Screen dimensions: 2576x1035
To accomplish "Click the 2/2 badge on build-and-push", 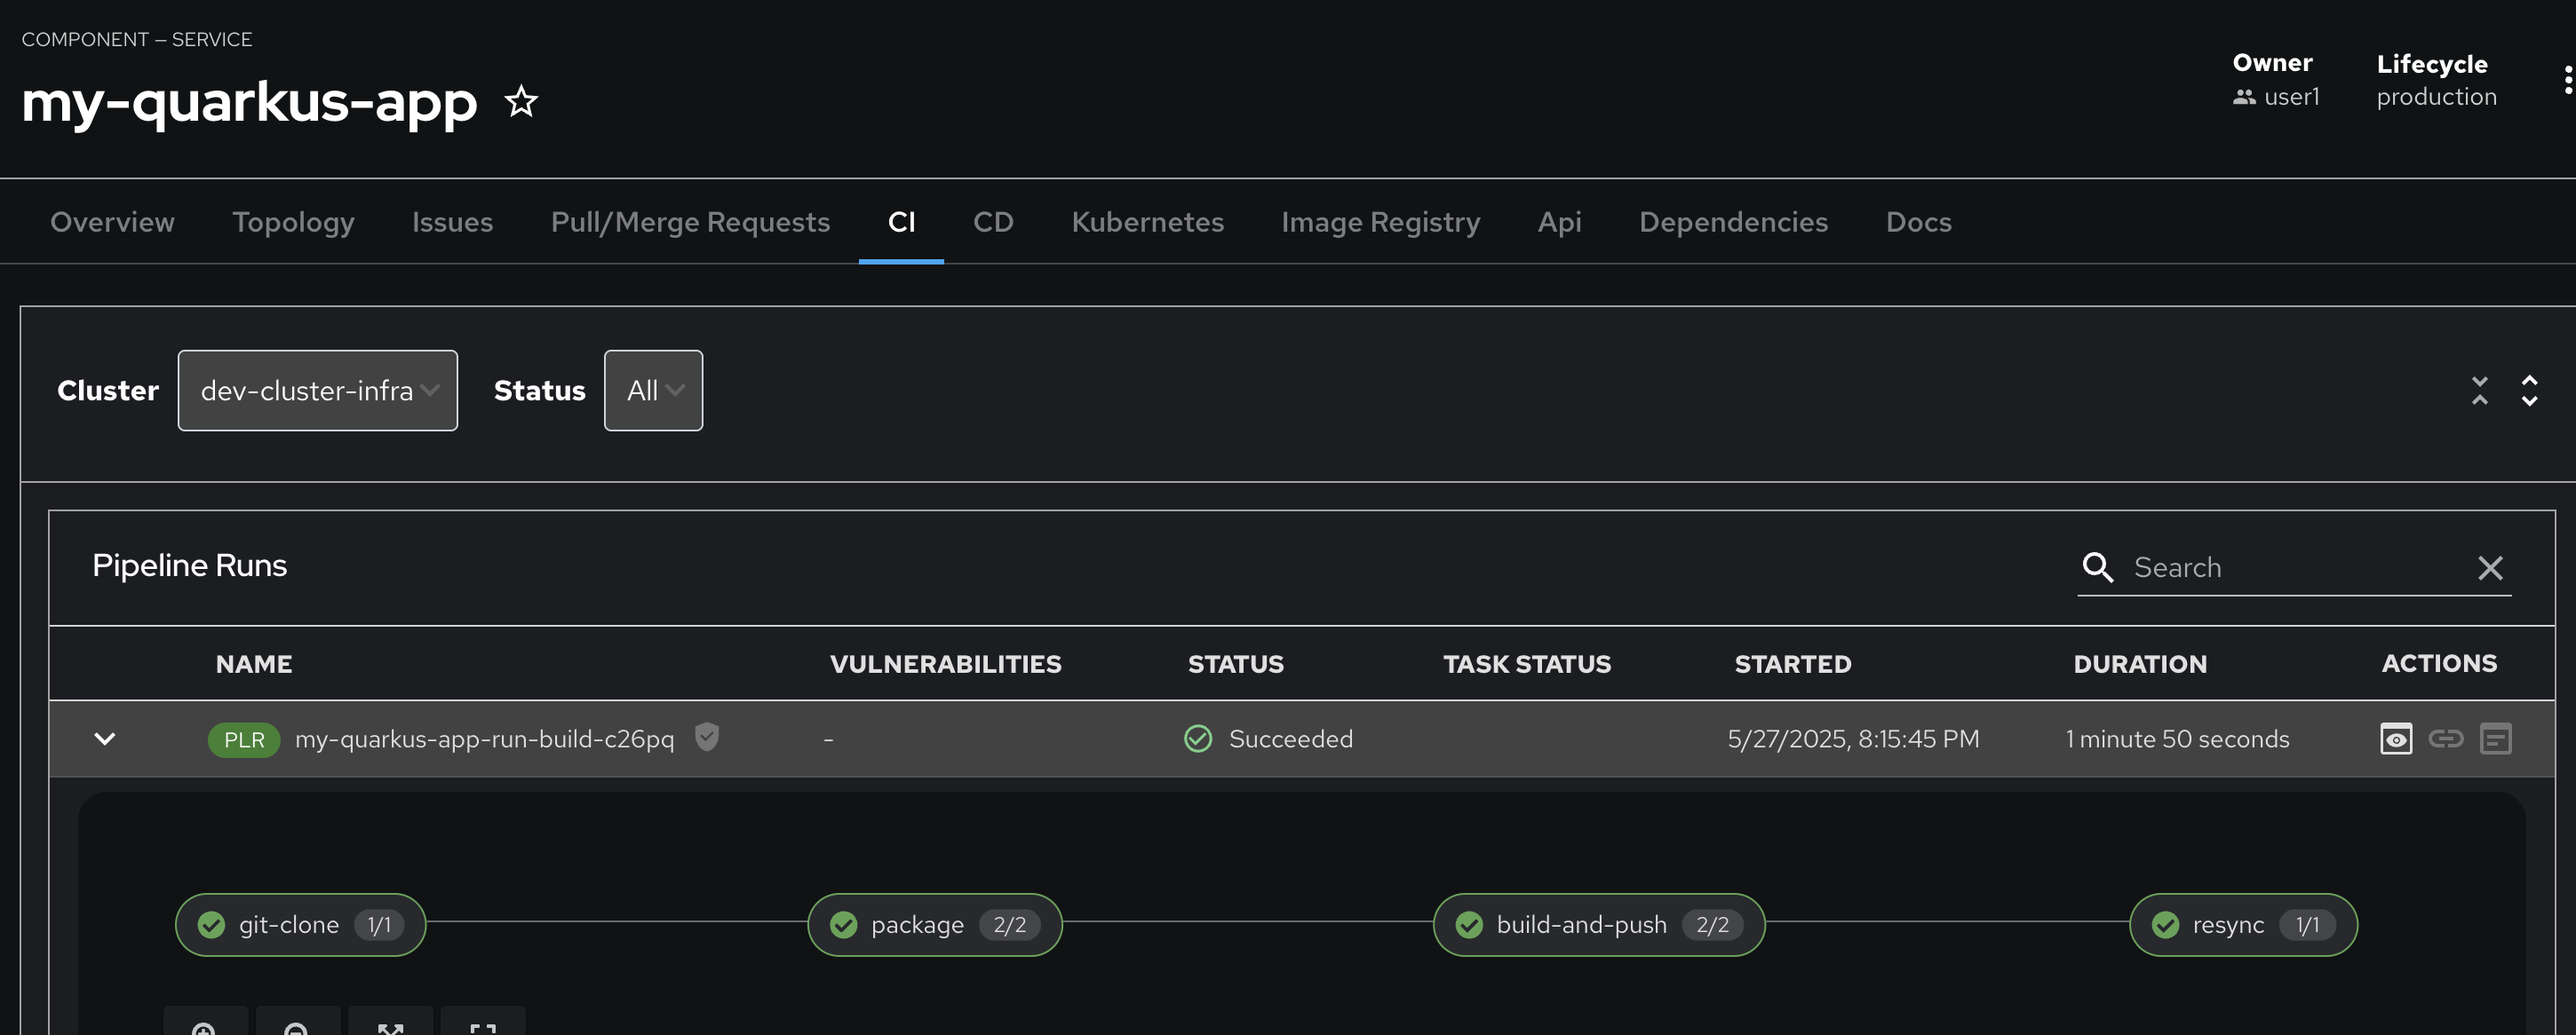I will point(1712,925).
